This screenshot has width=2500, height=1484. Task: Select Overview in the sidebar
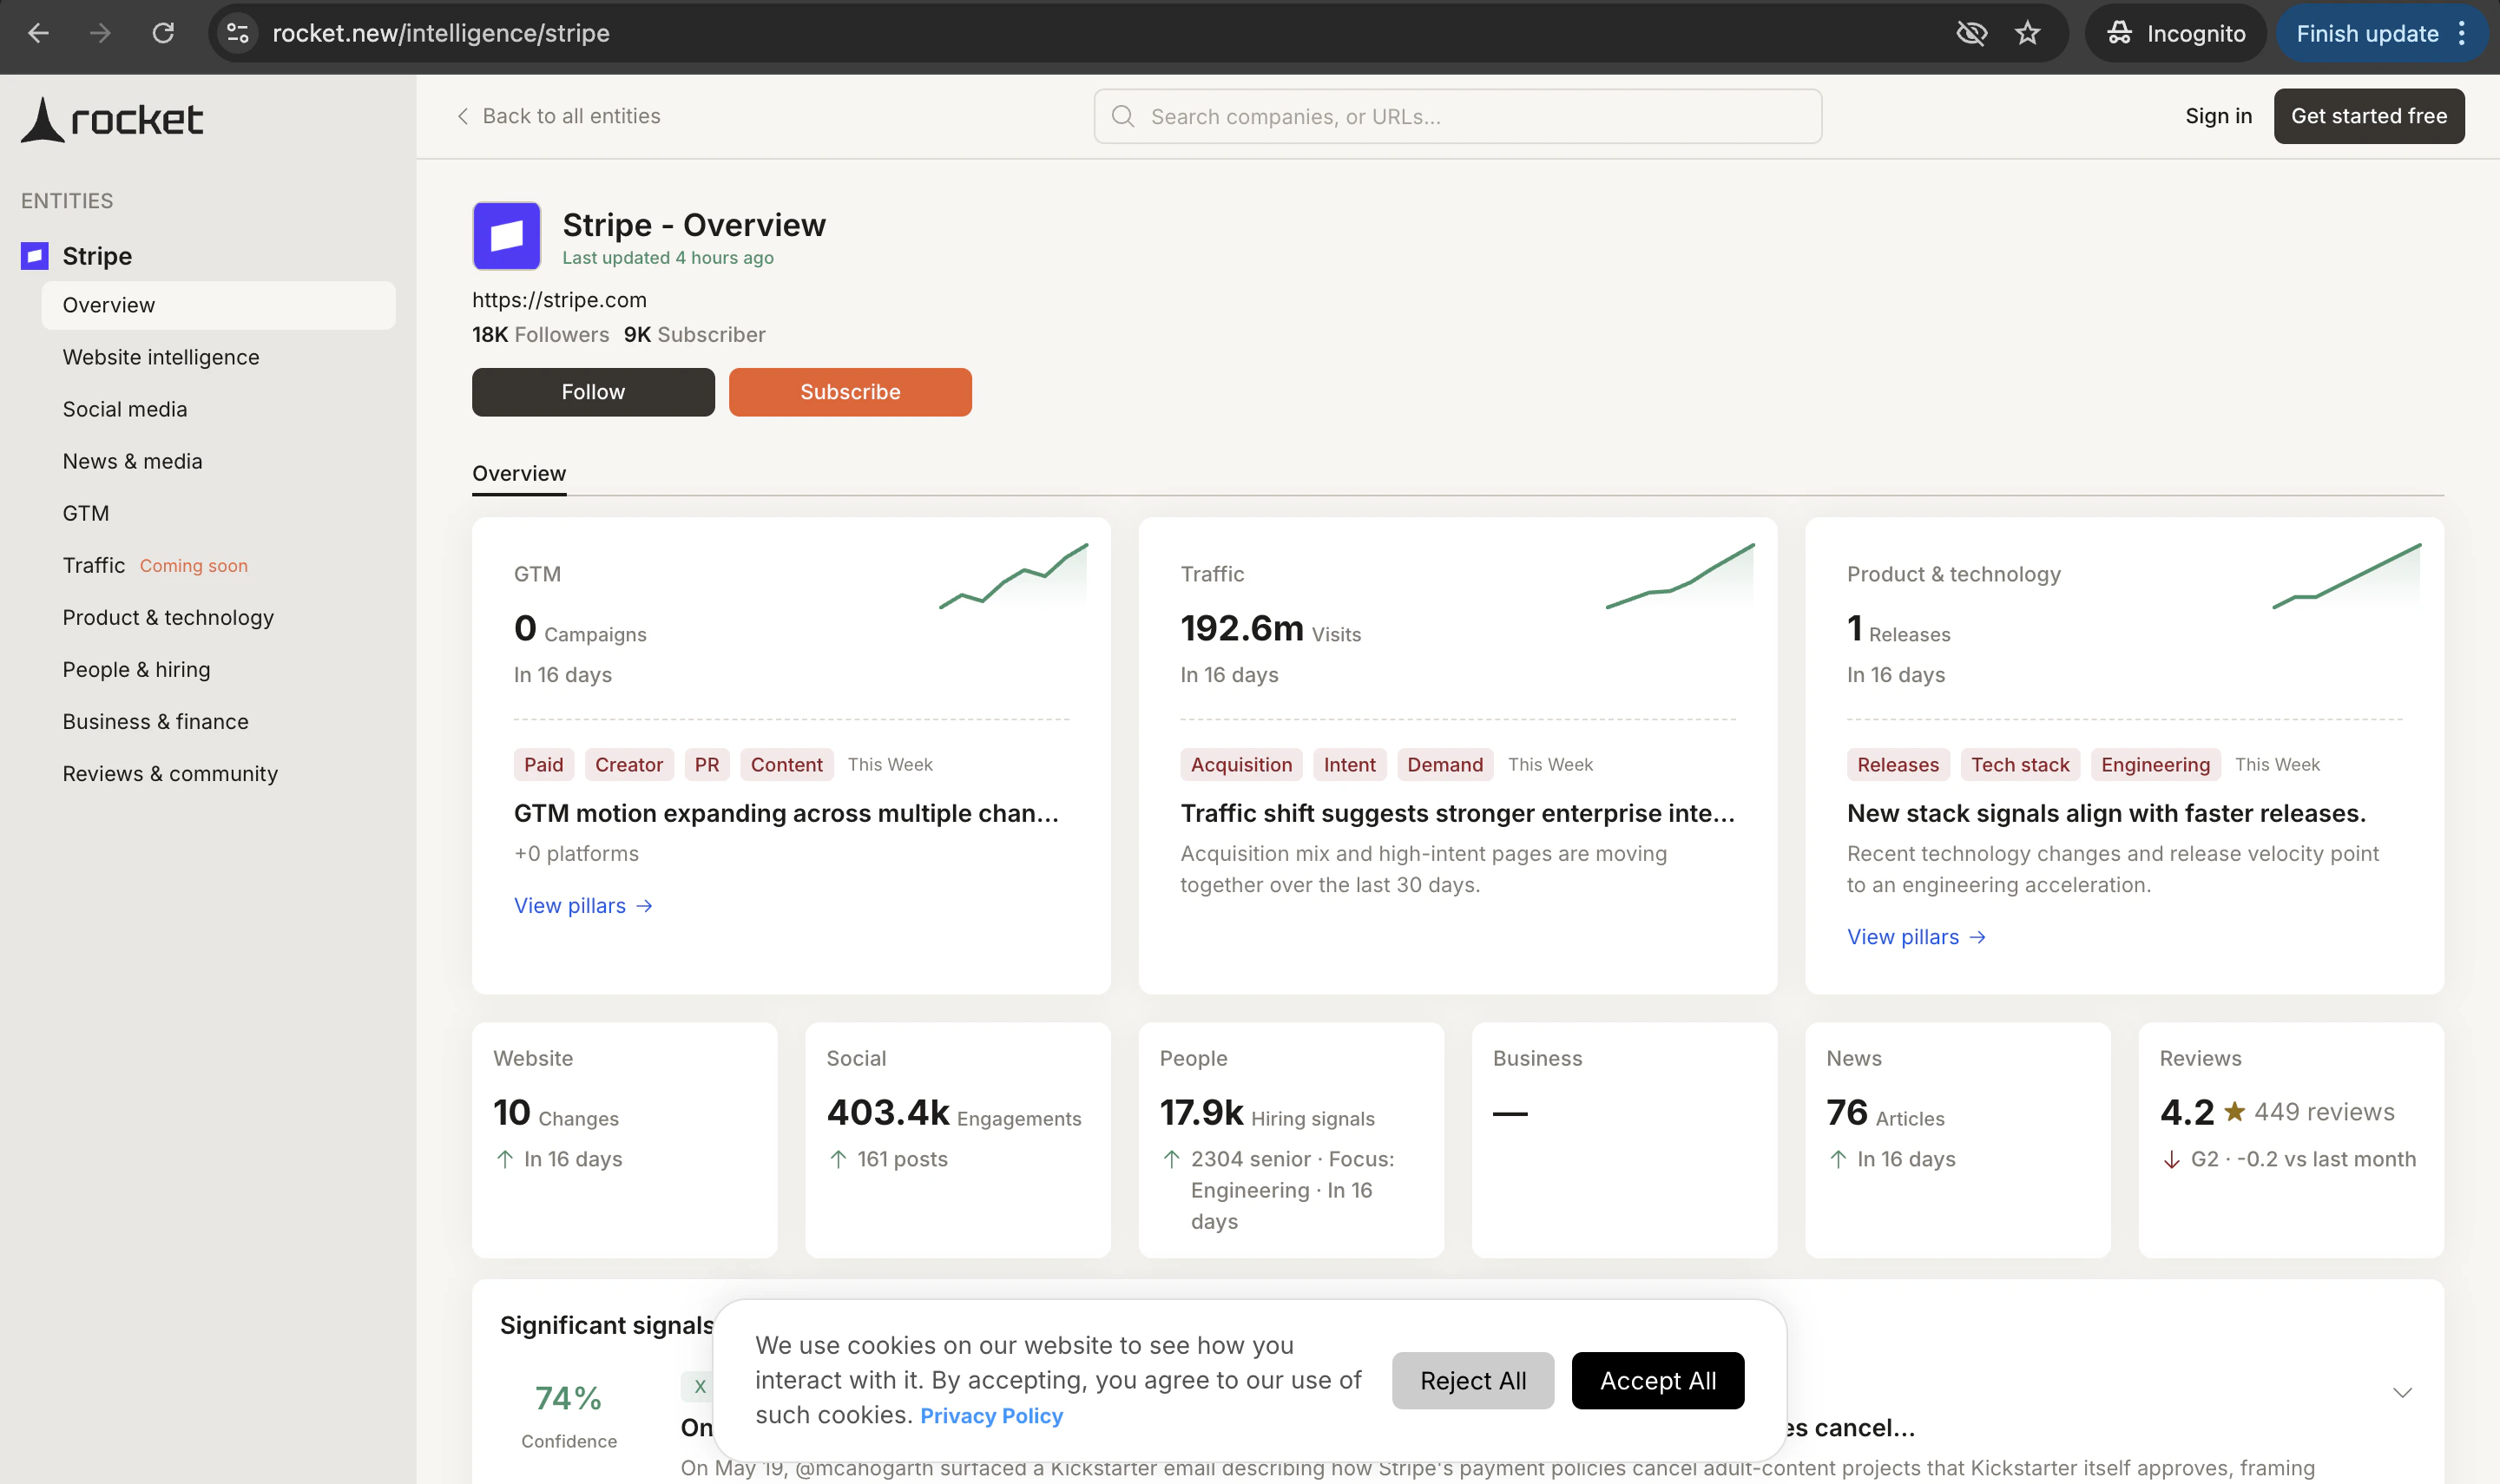218,305
